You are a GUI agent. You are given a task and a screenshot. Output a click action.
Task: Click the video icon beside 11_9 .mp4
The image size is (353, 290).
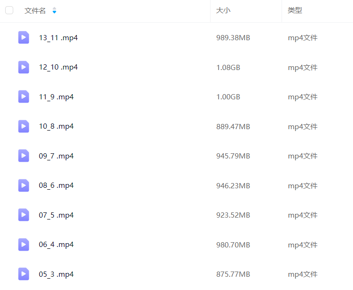click(x=24, y=97)
